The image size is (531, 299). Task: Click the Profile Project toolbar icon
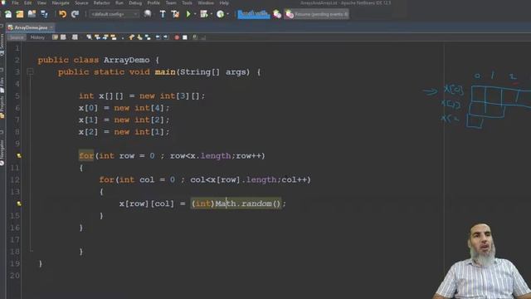pos(220,14)
